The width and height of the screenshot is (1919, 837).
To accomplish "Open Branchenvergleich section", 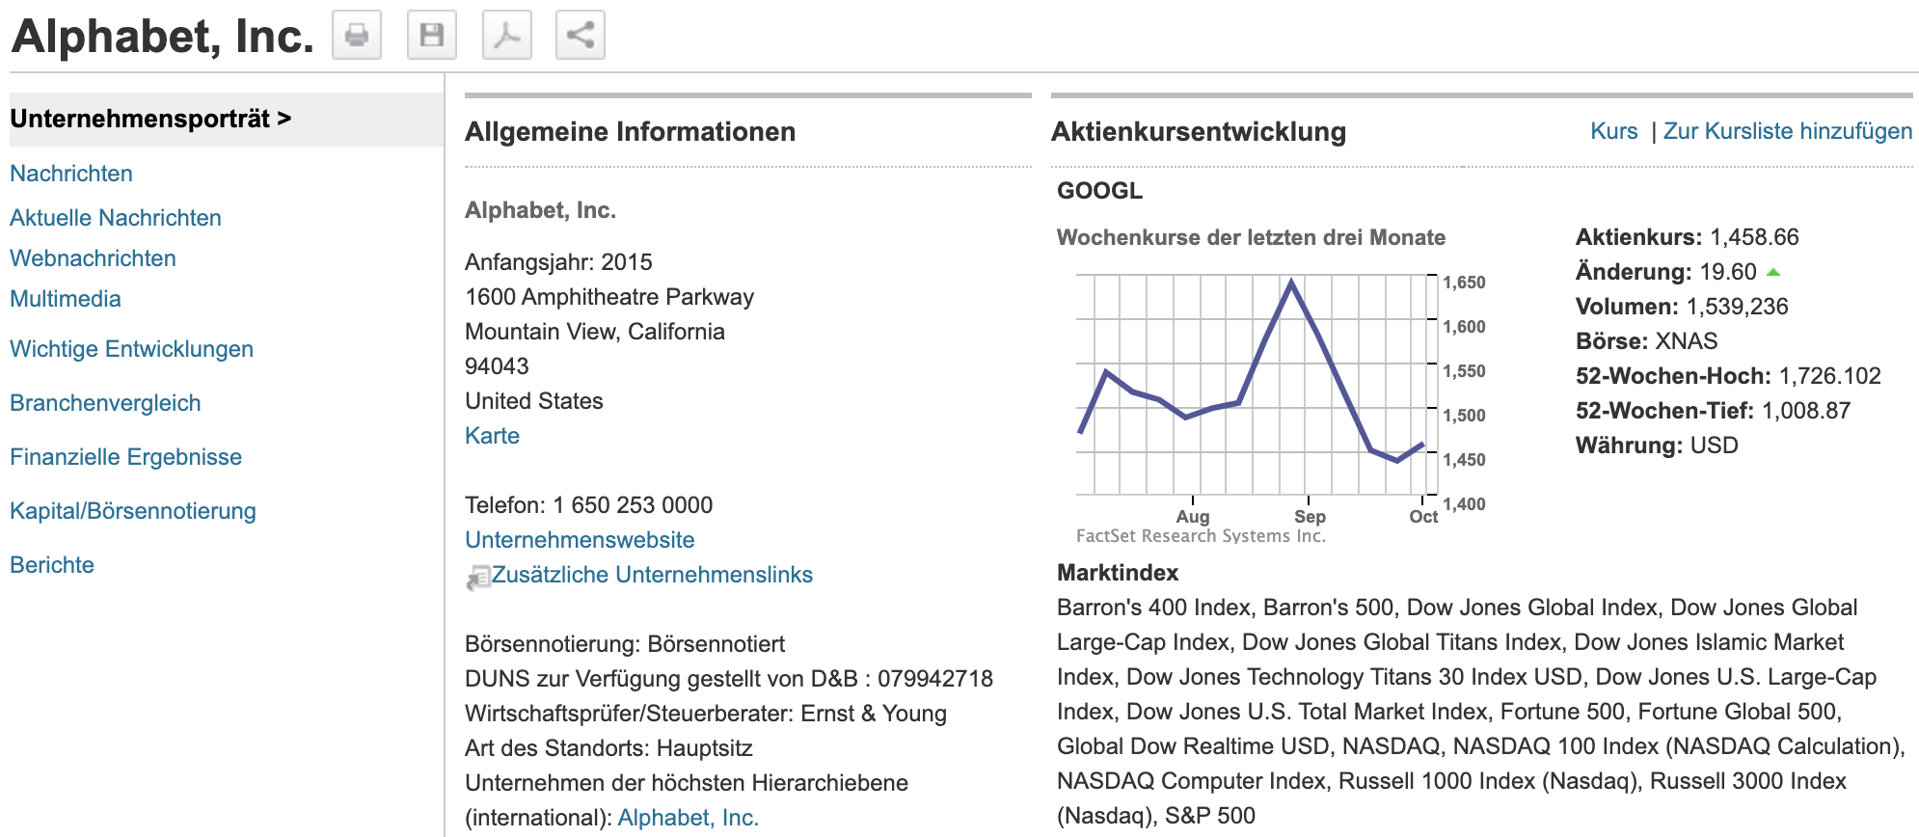I will (x=105, y=403).
